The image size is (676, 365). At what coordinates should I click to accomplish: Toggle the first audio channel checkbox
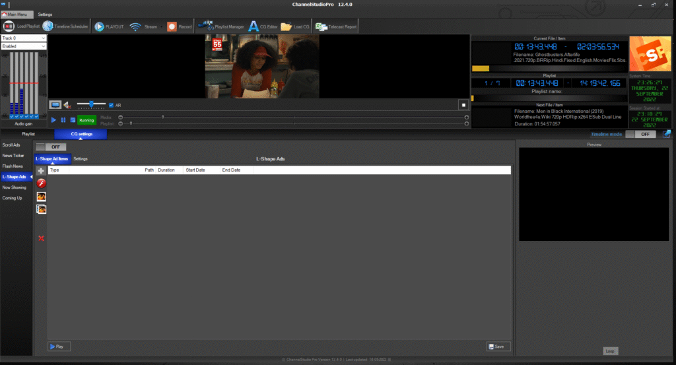tap(12, 116)
